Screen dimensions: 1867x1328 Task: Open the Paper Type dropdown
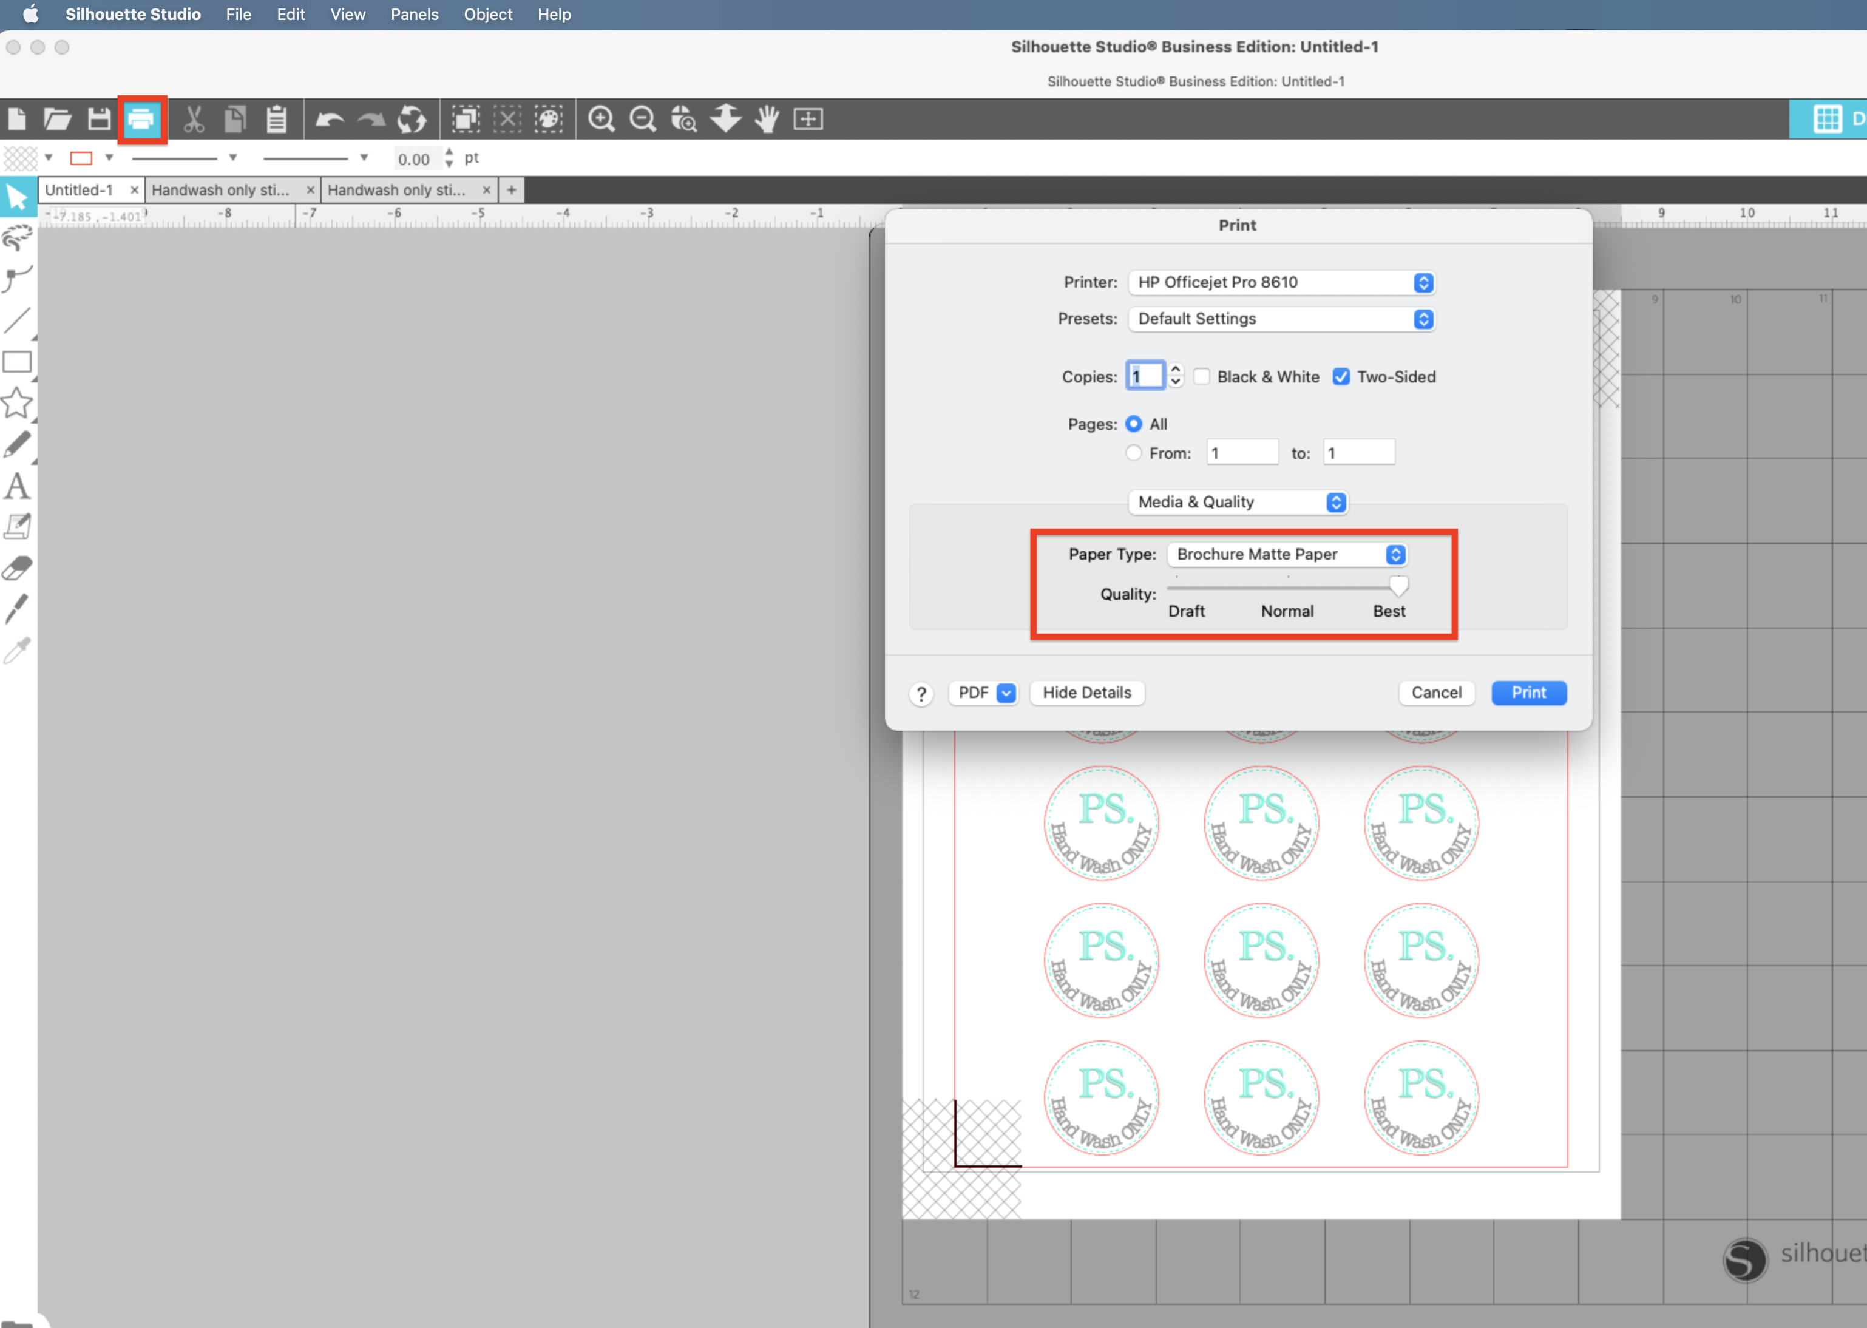(x=1287, y=554)
